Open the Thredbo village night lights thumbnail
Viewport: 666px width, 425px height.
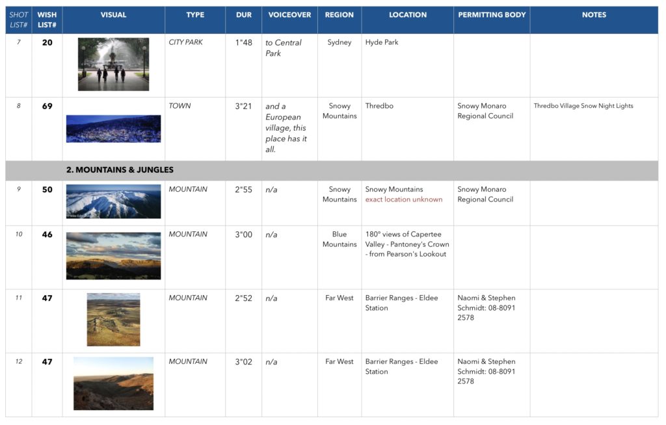coord(113,129)
